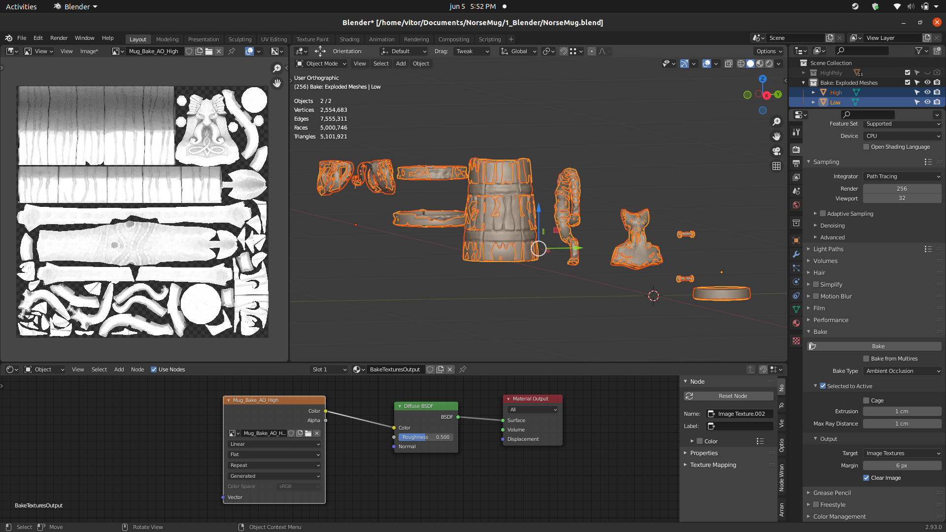This screenshot has width=946, height=532.
Task: Toggle orthographic grid view icon in viewport
Action: [x=777, y=166]
